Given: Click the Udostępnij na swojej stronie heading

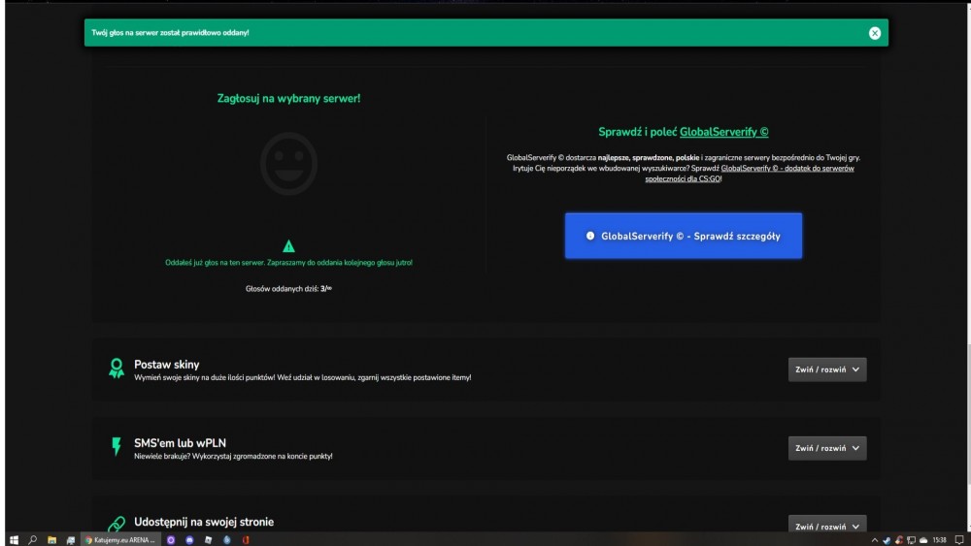Looking at the screenshot, I should (x=204, y=522).
